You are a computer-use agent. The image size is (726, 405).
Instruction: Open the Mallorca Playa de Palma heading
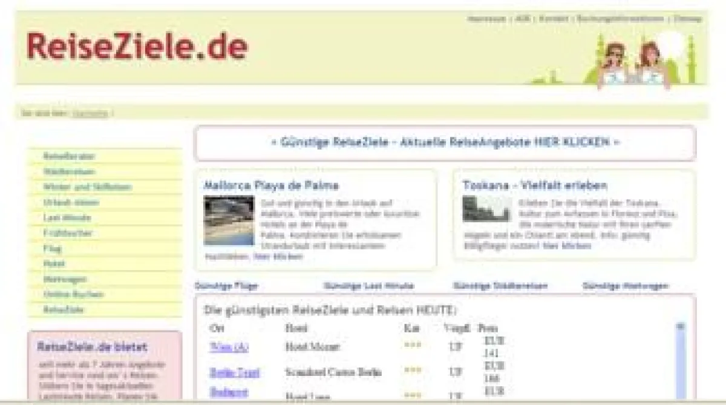click(x=272, y=185)
